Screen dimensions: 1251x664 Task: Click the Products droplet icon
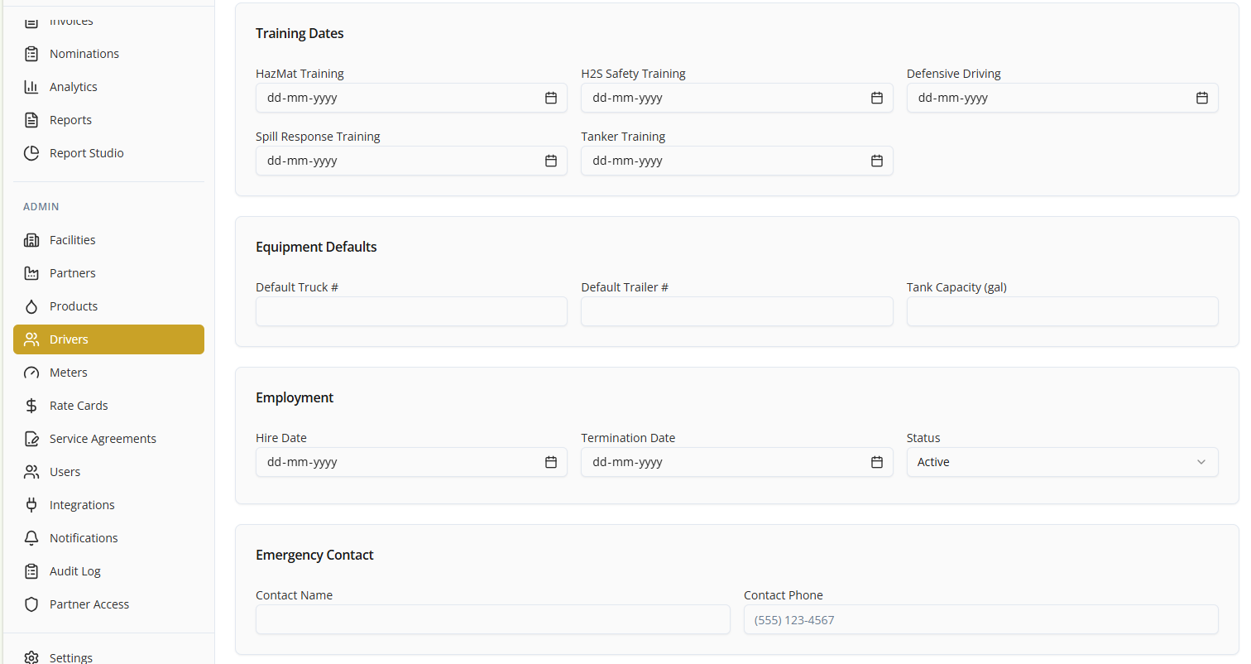point(31,306)
